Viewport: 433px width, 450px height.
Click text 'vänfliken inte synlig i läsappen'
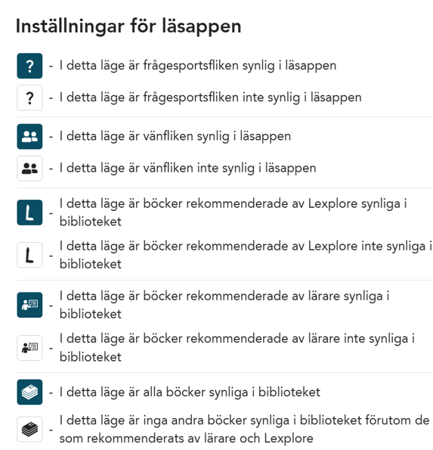click(230, 168)
